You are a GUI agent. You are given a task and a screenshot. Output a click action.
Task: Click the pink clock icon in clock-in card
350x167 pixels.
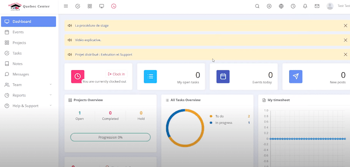[78, 76]
